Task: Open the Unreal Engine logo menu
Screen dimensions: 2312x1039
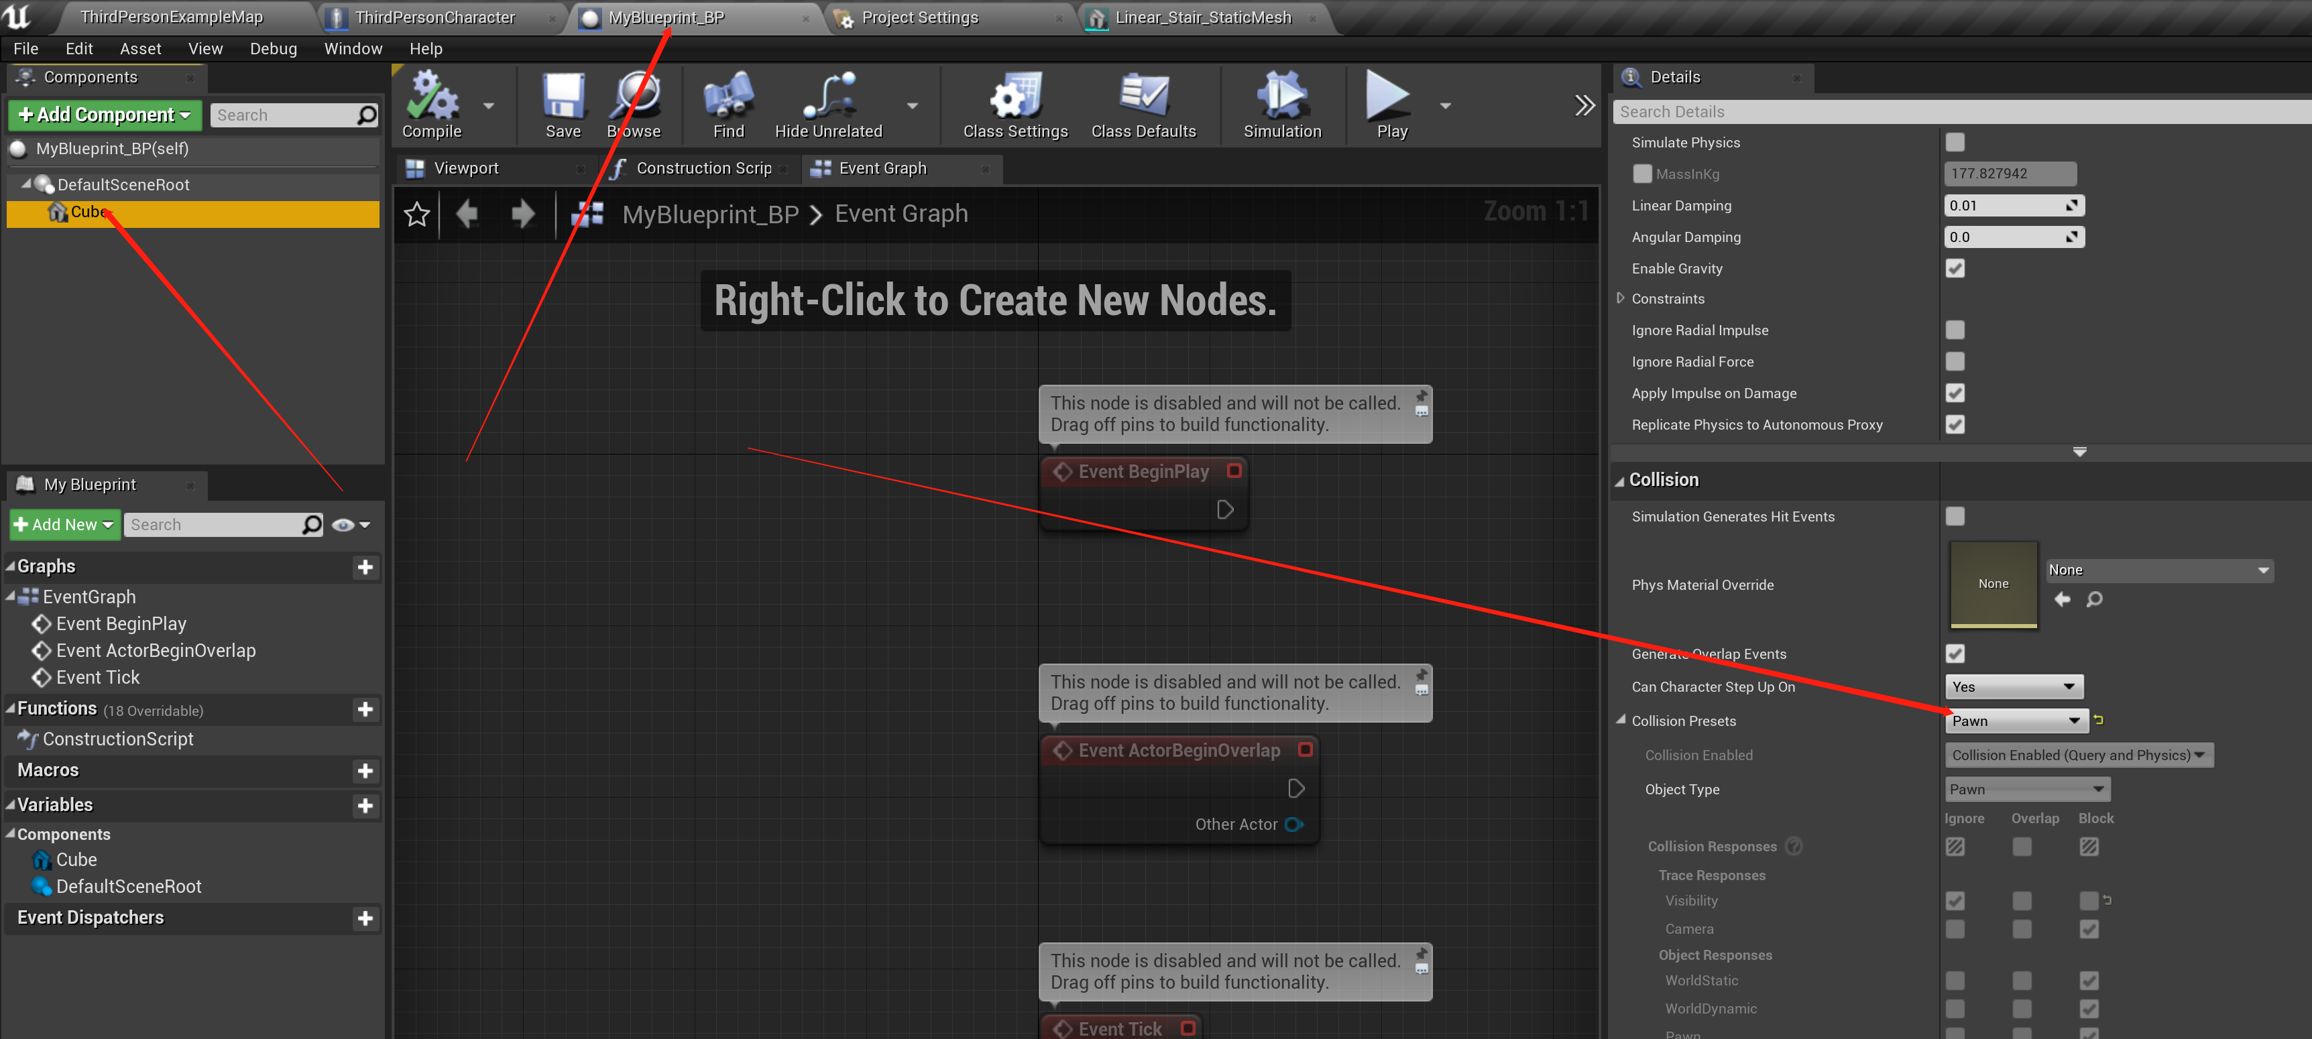Action: click(x=18, y=16)
